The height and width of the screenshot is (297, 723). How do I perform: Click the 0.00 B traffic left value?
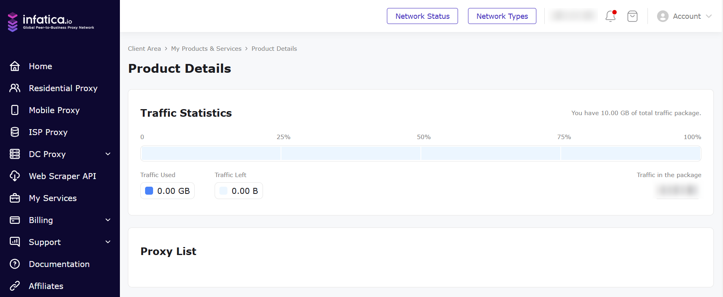point(245,191)
